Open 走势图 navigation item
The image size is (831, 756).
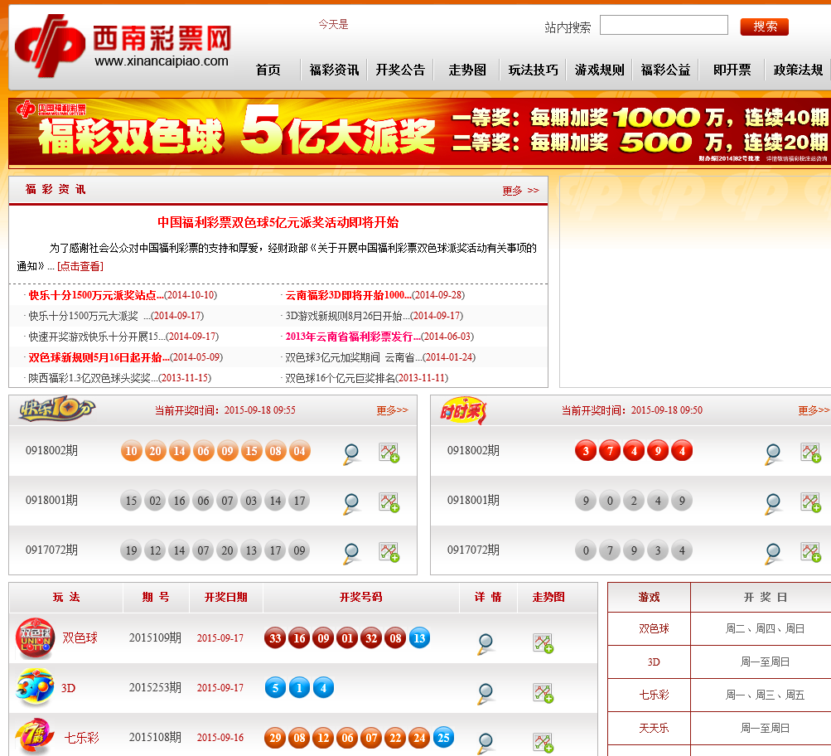(x=467, y=70)
